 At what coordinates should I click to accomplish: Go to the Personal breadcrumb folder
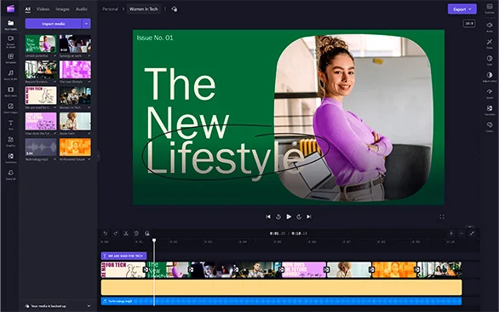[110, 9]
